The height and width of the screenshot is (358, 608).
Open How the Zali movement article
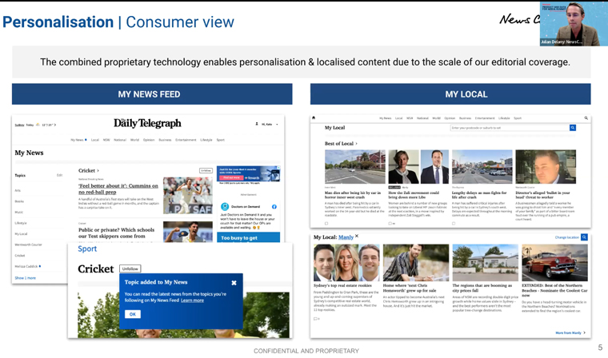(414, 194)
